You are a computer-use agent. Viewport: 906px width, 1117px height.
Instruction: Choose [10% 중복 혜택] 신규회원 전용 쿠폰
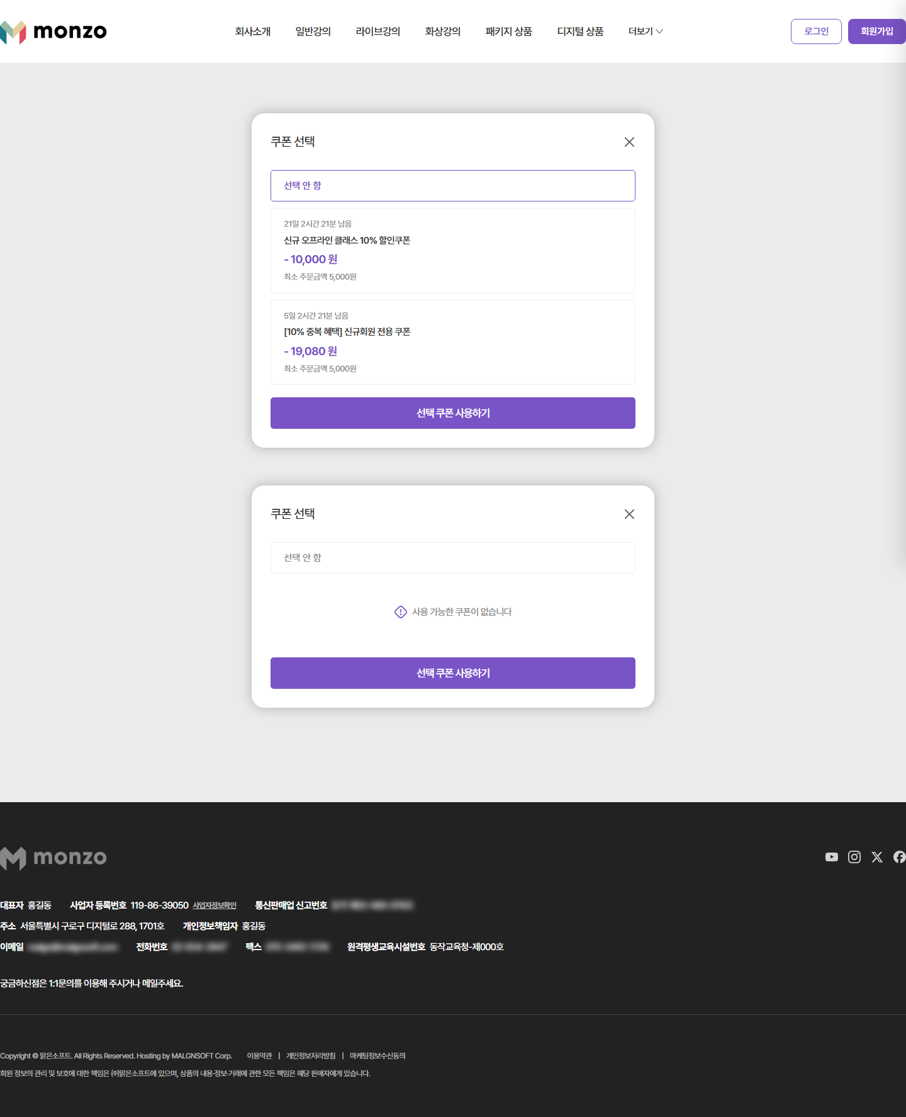453,343
